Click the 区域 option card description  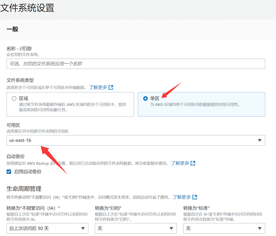point(73,107)
